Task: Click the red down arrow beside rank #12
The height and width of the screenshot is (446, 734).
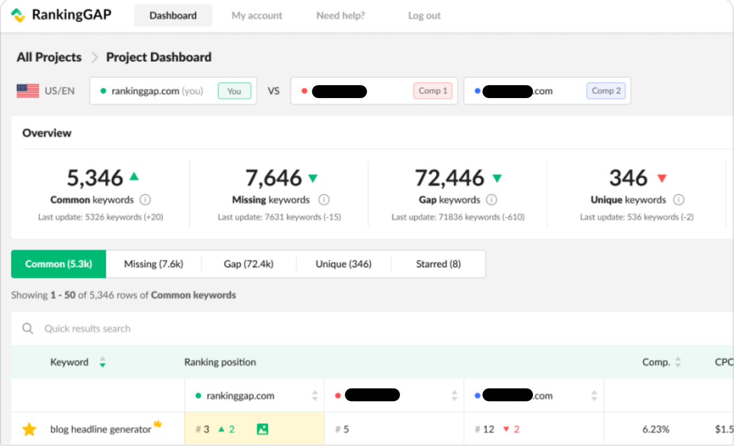Action: (x=506, y=429)
